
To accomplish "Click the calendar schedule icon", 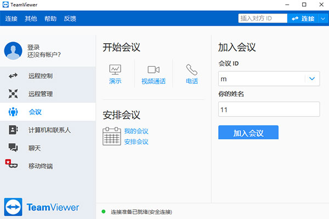I will coord(112,136).
